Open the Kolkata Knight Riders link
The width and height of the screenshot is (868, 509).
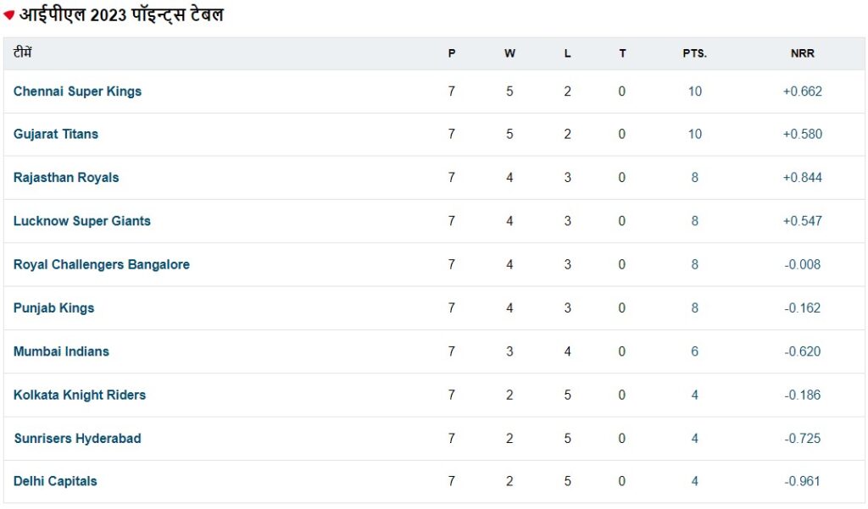(x=80, y=395)
